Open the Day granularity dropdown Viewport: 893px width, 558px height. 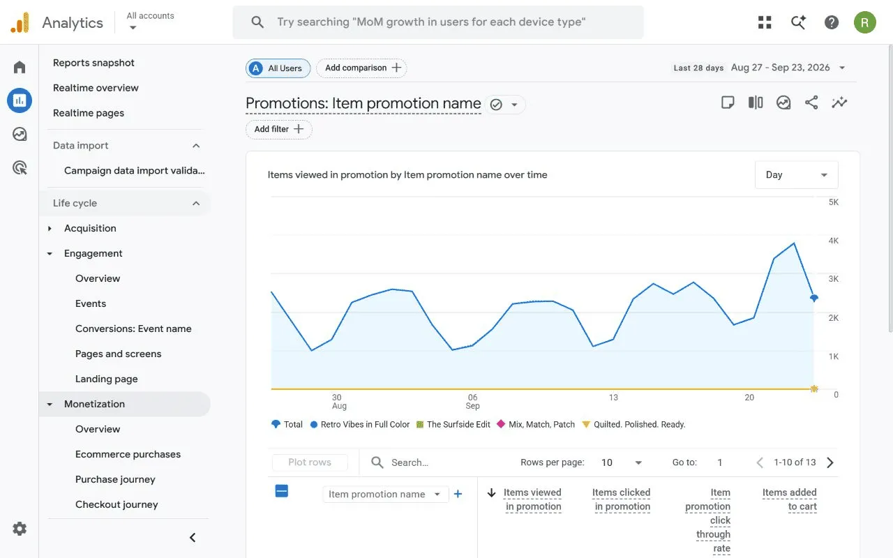(x=797, y=175)
